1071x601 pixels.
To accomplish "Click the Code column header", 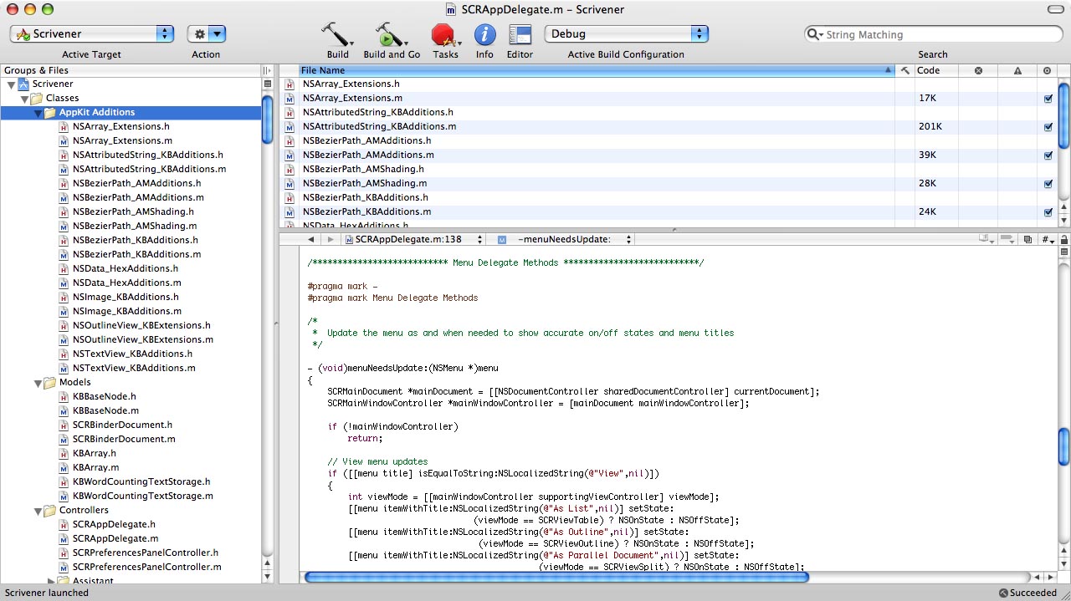I will click(936, 71).
